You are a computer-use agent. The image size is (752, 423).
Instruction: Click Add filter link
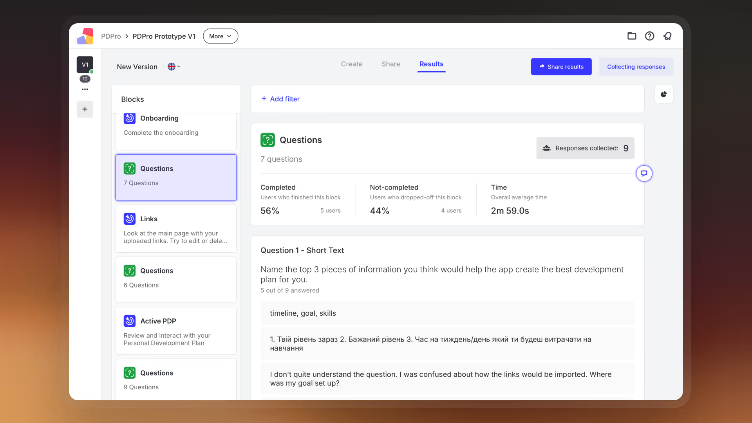click(280, 99)
